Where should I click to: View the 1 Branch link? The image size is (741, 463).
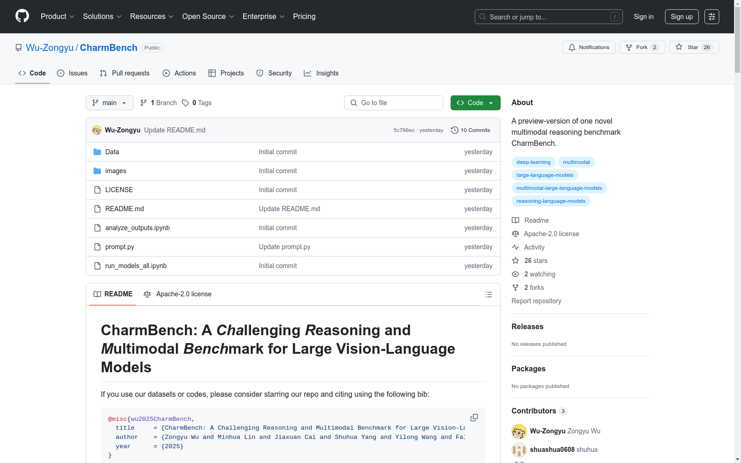[x=158, y=103]
